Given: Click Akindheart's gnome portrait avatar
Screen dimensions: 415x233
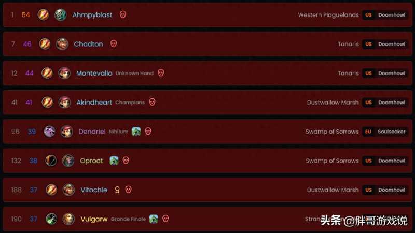Looking at the screenshot, I should pyautogui.click(x=64, y=102).
